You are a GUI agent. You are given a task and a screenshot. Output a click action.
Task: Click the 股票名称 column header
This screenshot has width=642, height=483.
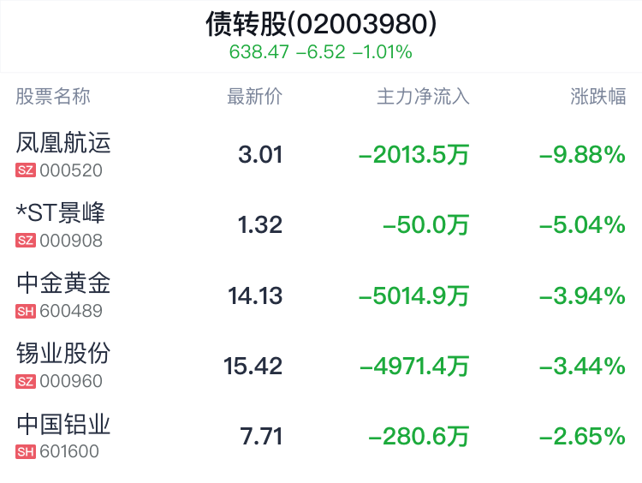53,96
